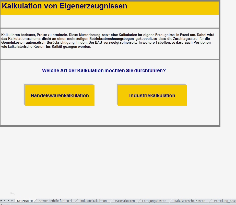Image resolution: width=236 pixels, height=205 pixels.
Task: Switch to the Startseite tab
Action: 25,201
